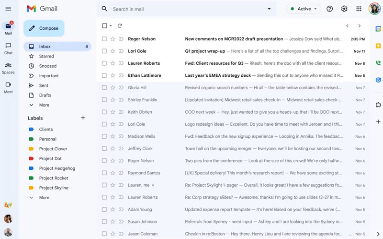The image size is (383, 239).
Task: Go to older messages with right arrow
Action: coord(360,26)
